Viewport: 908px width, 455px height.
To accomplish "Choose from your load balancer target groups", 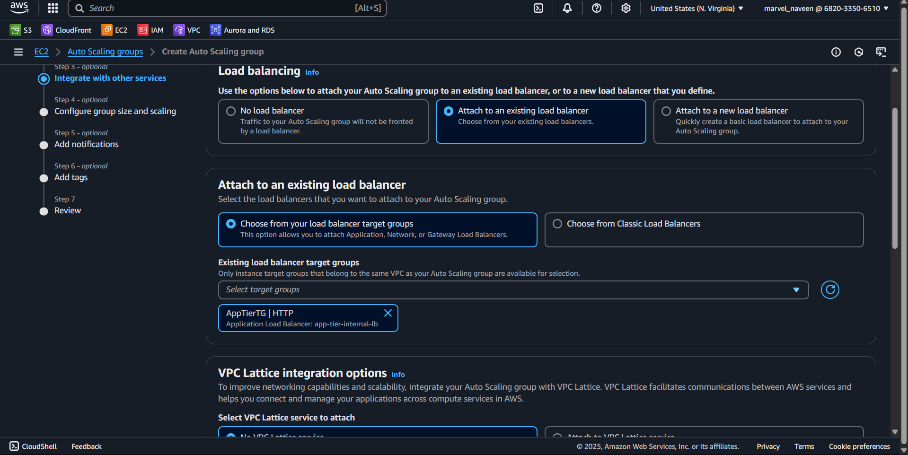I will (x=378, y=230).
